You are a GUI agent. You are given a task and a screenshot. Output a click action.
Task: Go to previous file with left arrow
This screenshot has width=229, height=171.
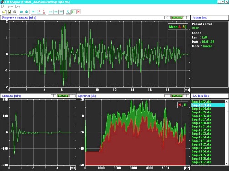(x=21, y=12)
